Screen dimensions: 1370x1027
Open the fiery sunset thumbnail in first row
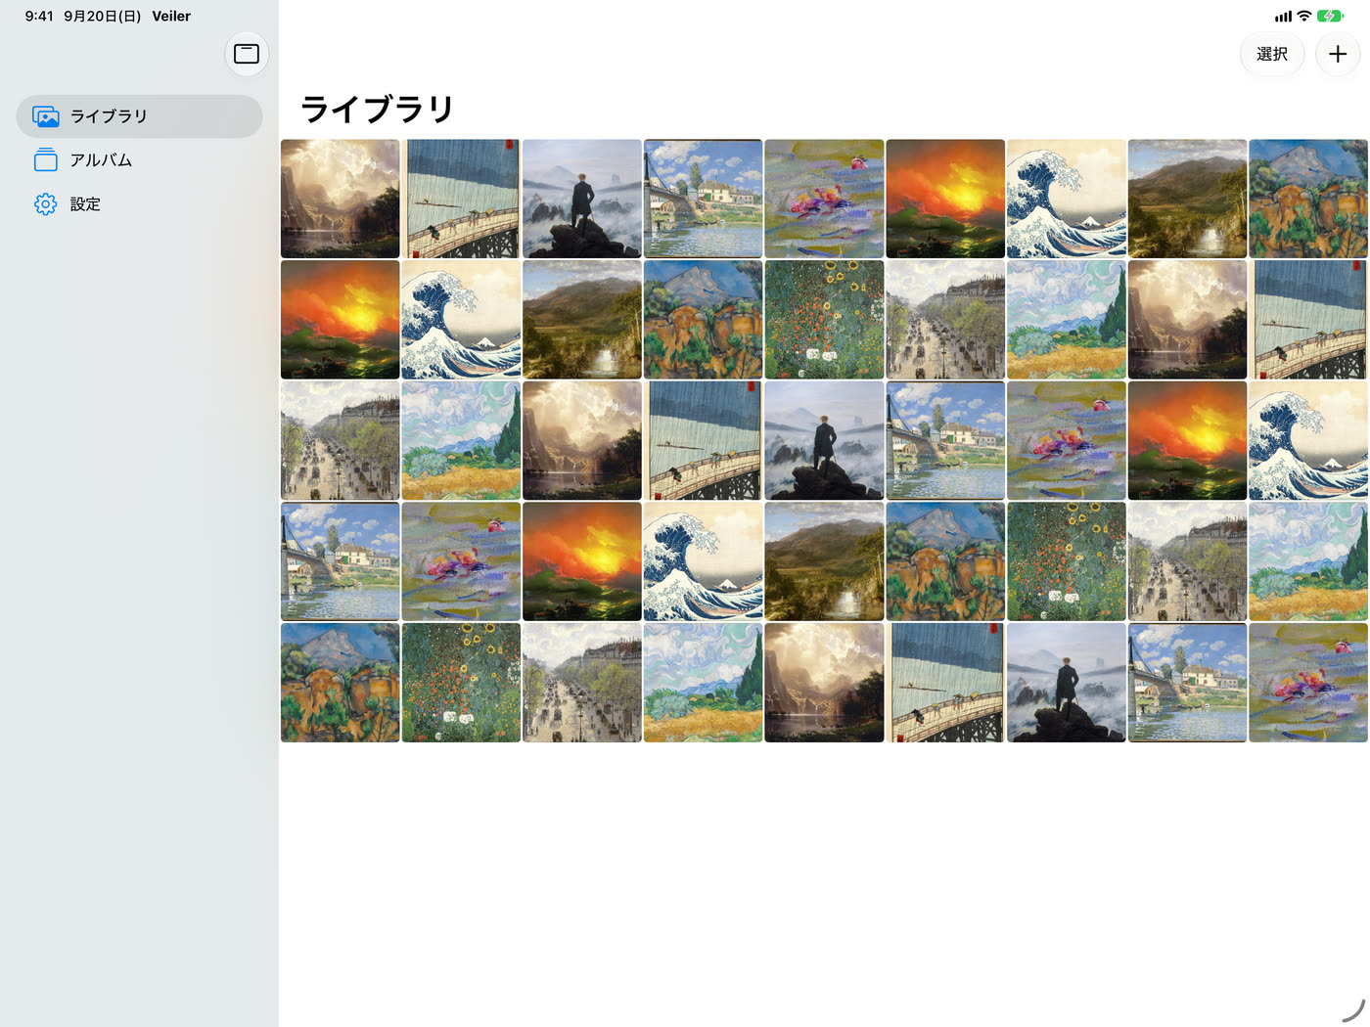point(945,199)
